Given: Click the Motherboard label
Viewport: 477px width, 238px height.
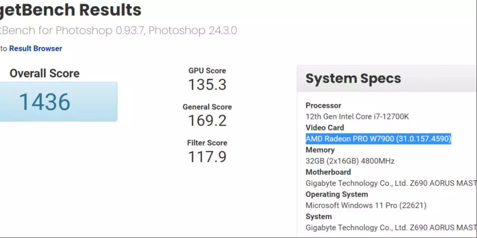Looking at the screenshot, I should (x=328, y=172).
